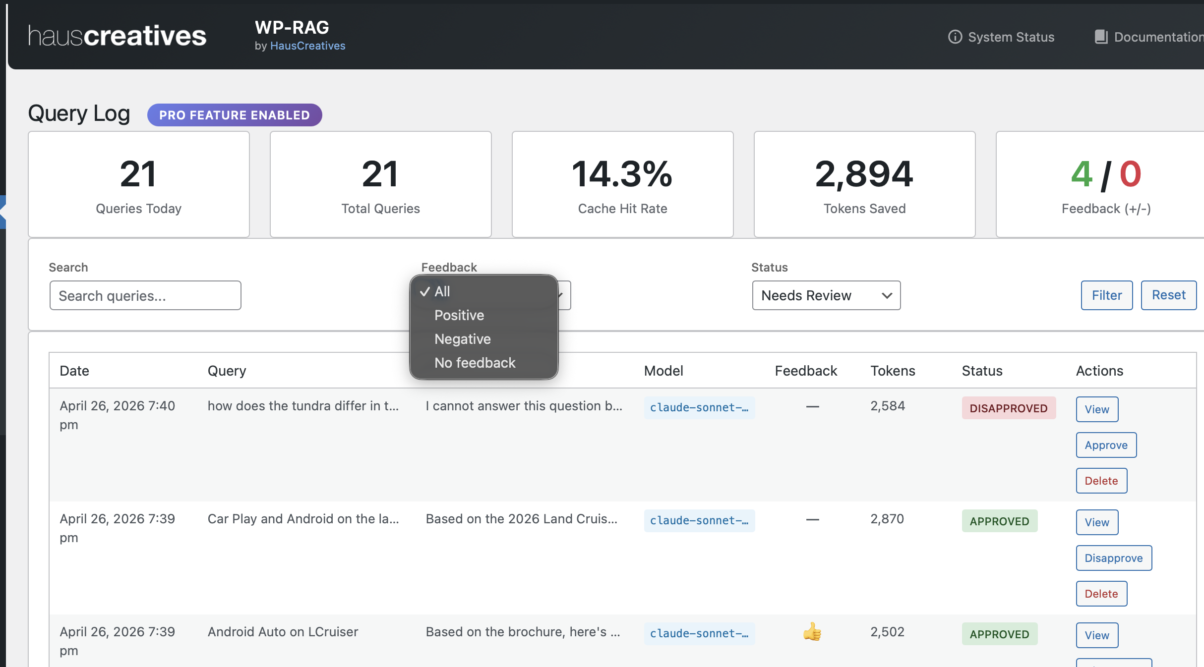Viewport: 1204px width, 667px height.
Task: Delete the Car Play and Android query
Action: [x=1101, y=594]
